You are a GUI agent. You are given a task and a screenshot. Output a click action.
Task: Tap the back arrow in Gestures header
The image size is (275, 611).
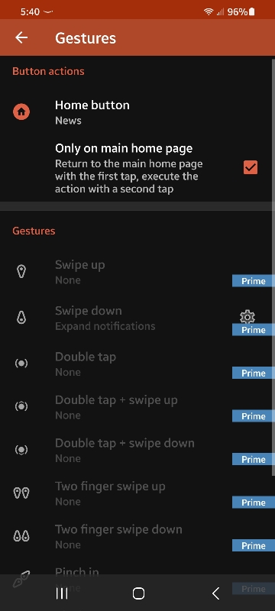pos(21,37)
